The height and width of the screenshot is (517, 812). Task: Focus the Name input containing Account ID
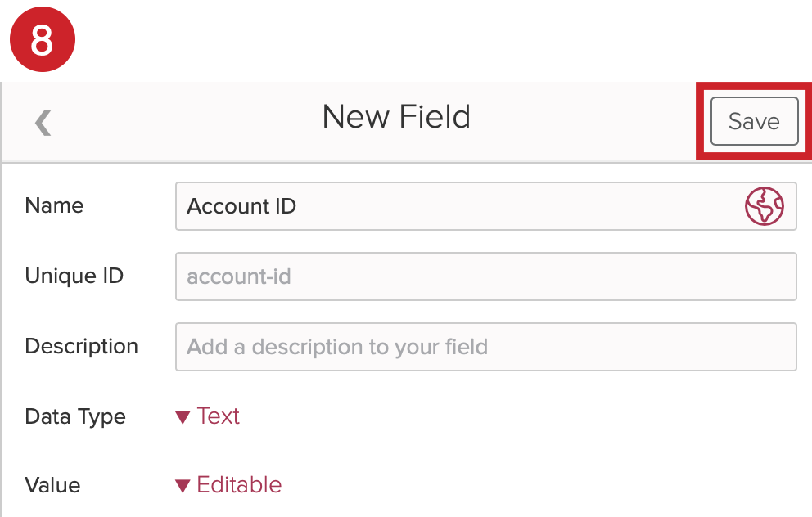485,206
